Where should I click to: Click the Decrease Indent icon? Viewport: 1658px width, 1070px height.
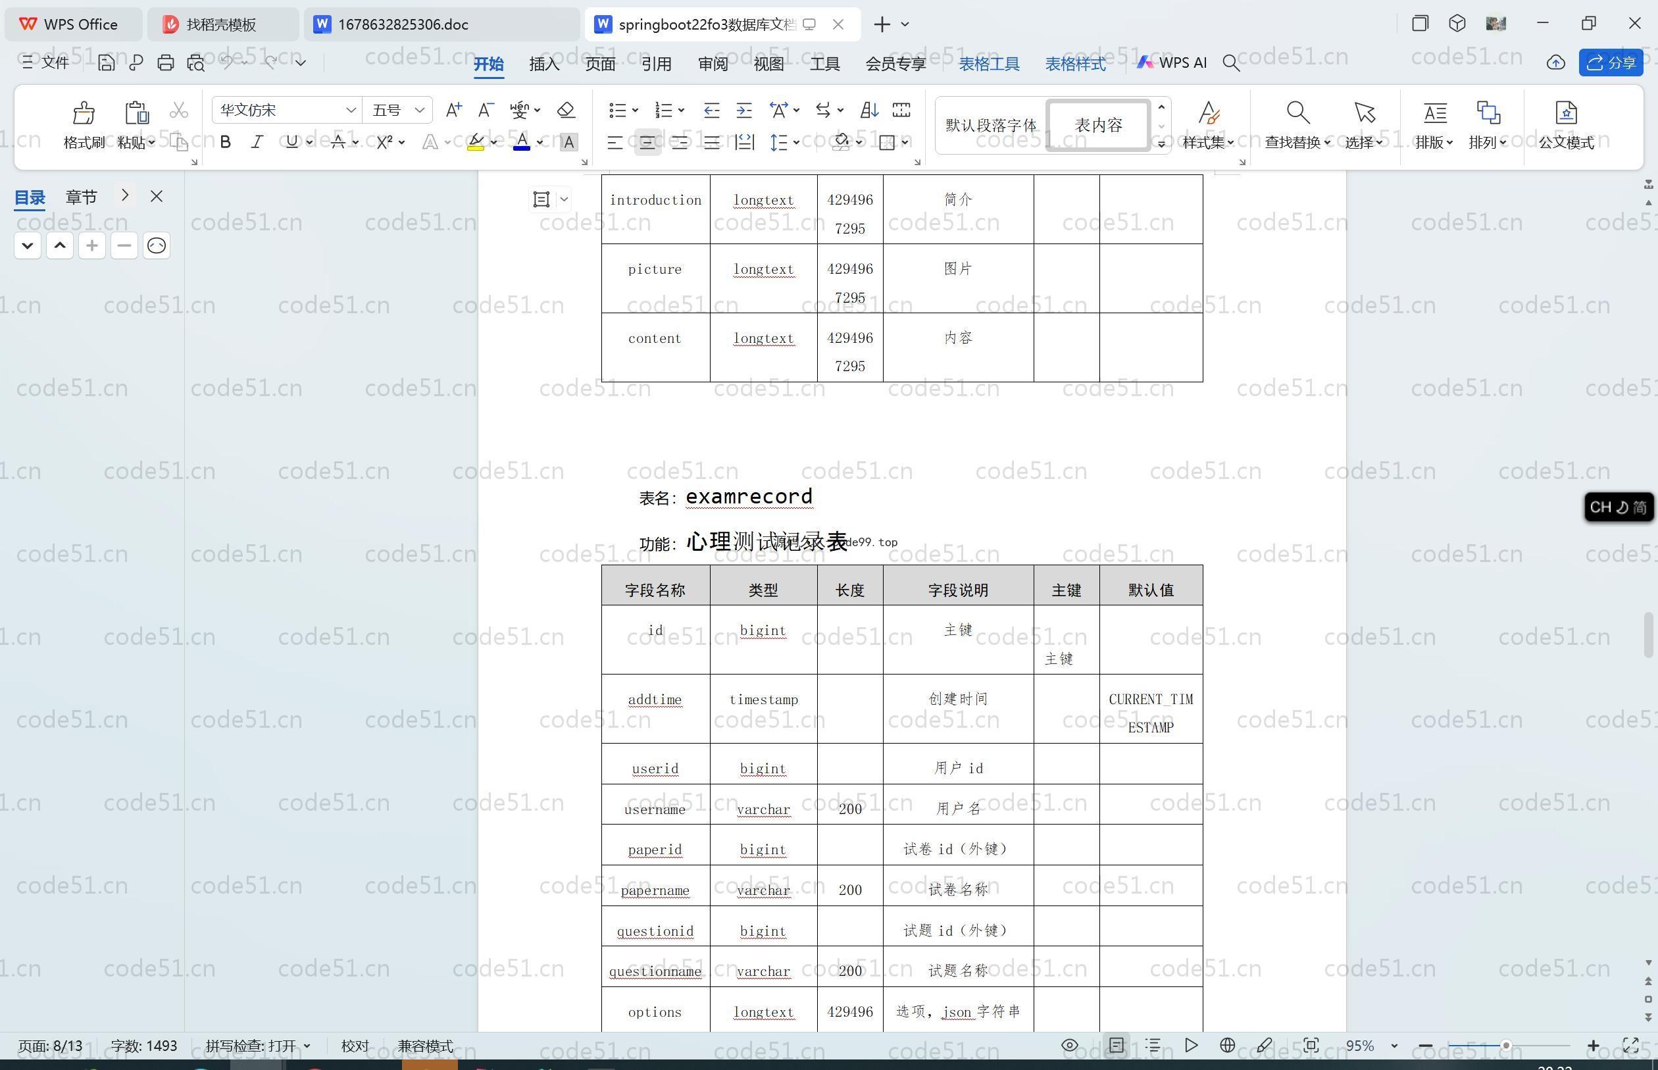pyautogui.click(x=711, y=110)
